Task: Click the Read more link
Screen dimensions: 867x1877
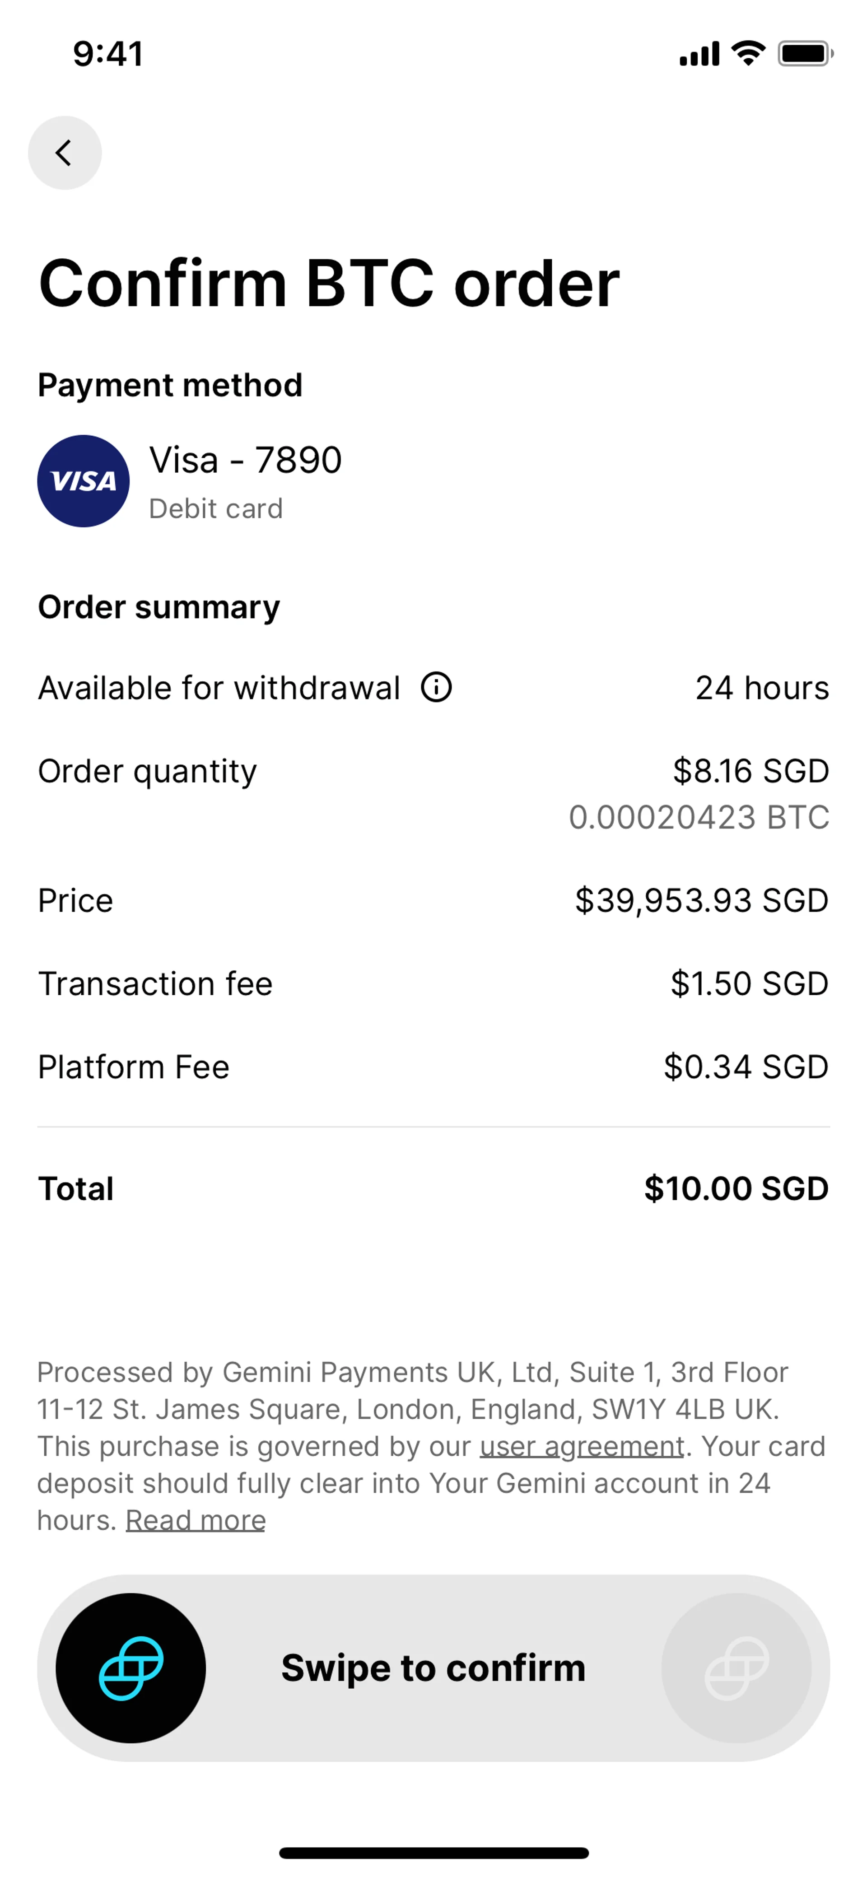Action: (195, 1521)
